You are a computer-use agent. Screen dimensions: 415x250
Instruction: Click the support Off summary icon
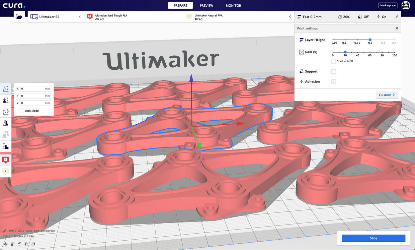pos(360,17)
